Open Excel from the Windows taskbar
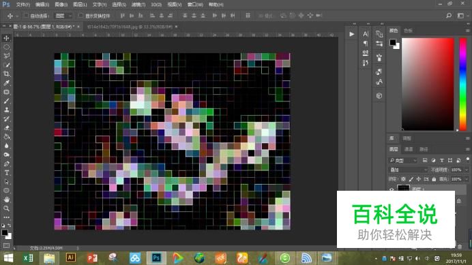Viewport: 472px width, 265px height. coord(28,258)
